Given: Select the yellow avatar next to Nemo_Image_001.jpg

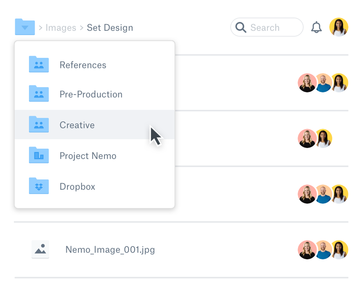Looking at the screenshot, I should point(339,250).
